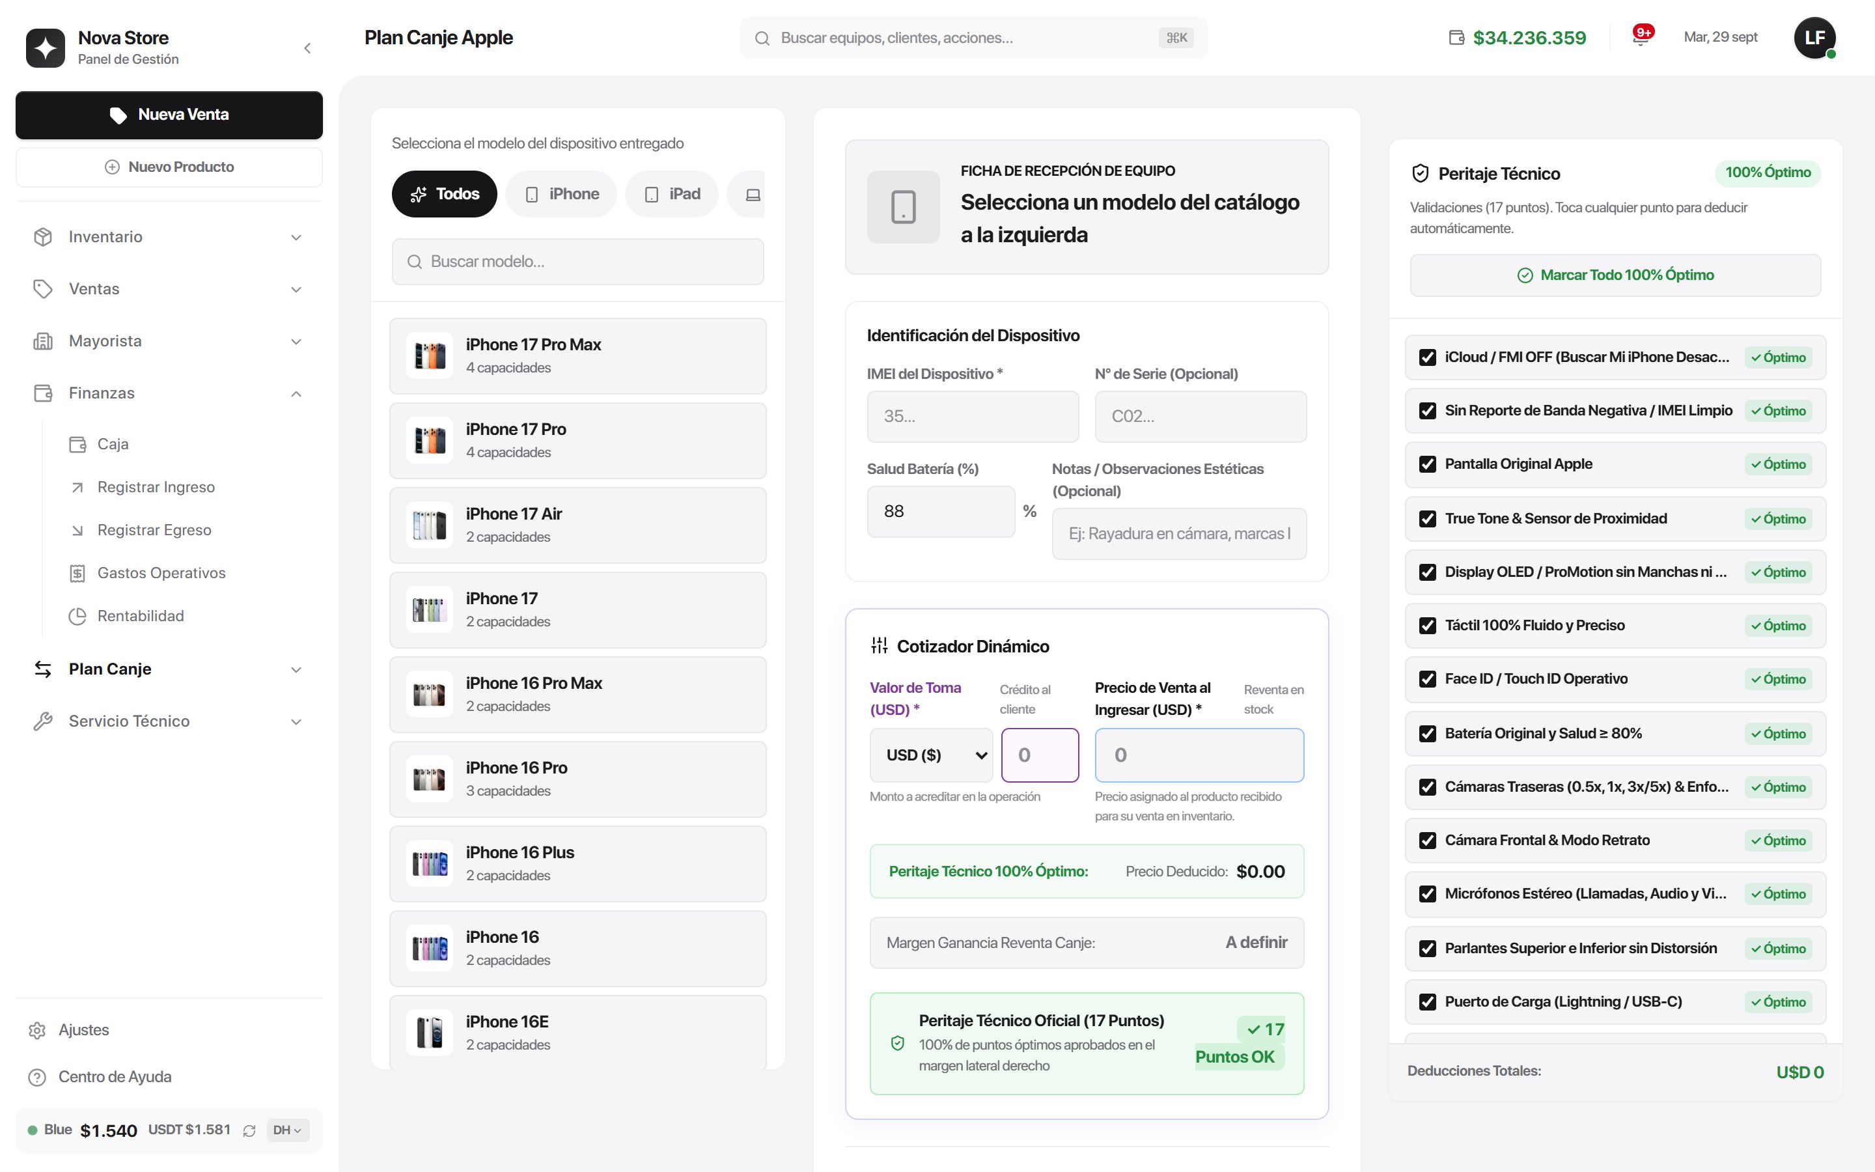Open the DH rate source dropdown
The image size is (1875, 1172).
pos(288,1130)
